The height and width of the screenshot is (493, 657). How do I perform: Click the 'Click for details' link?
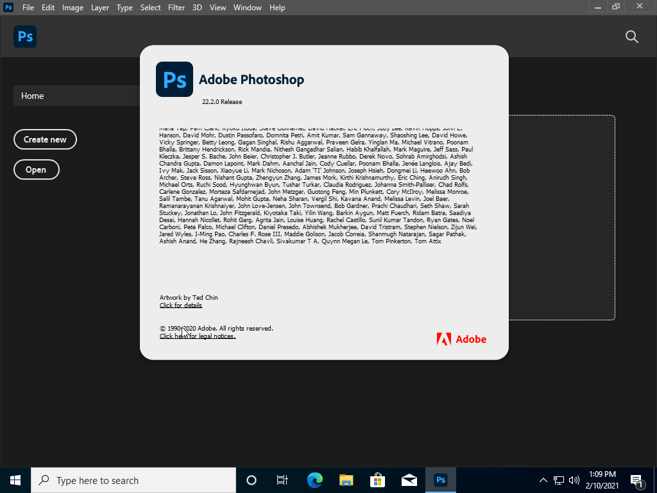181,305
